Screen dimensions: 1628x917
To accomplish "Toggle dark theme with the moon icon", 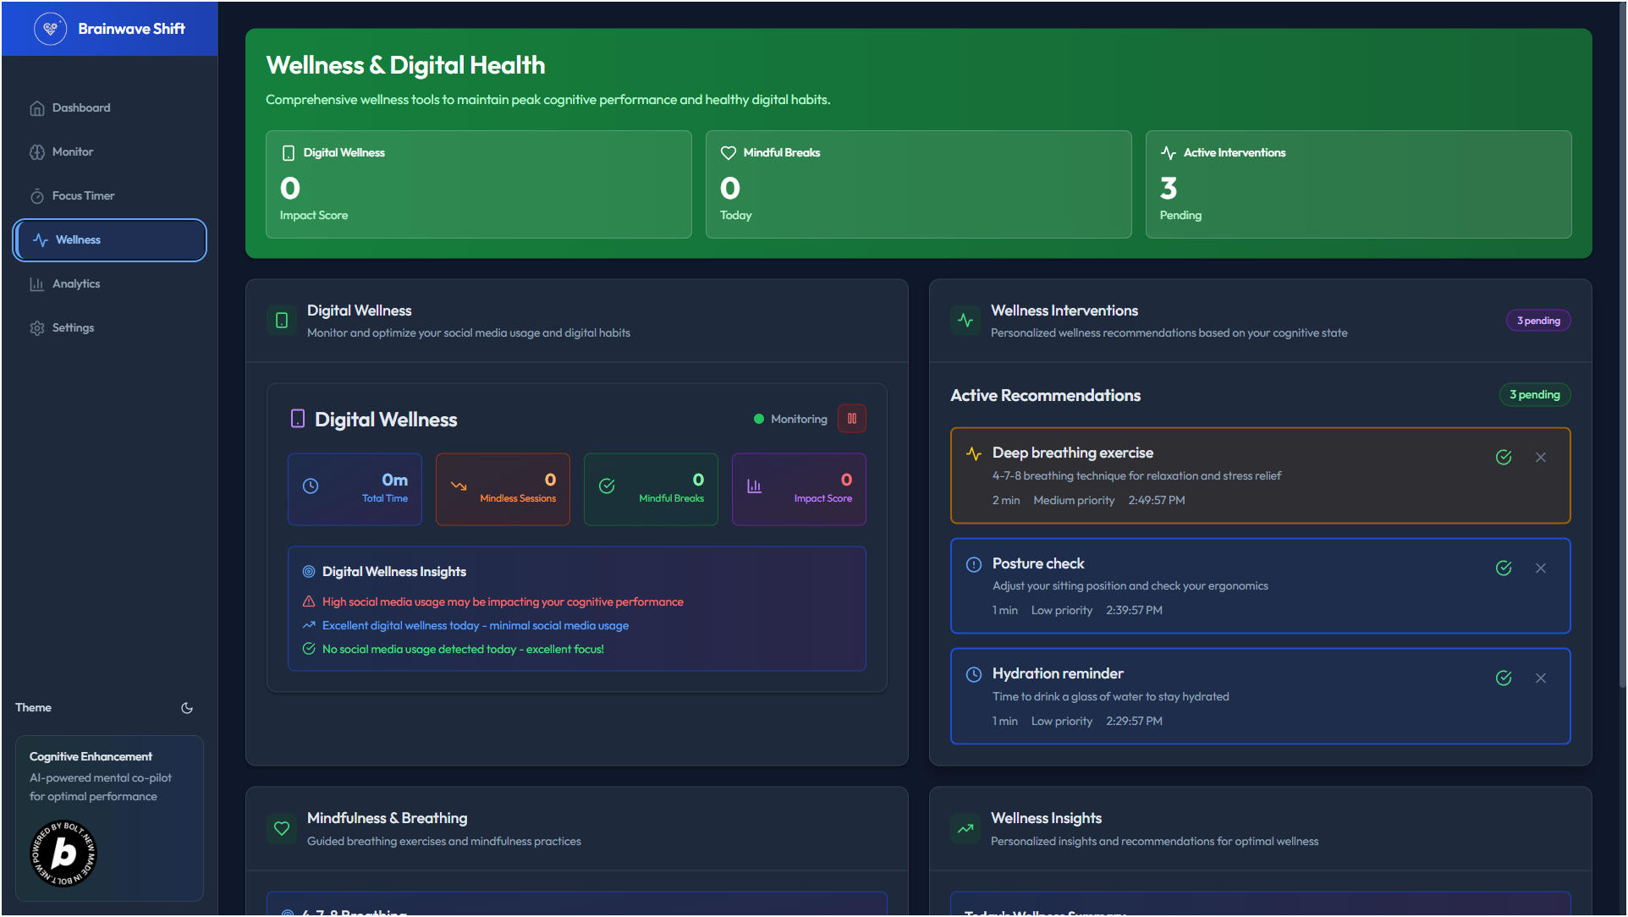I will click(187, 708).
